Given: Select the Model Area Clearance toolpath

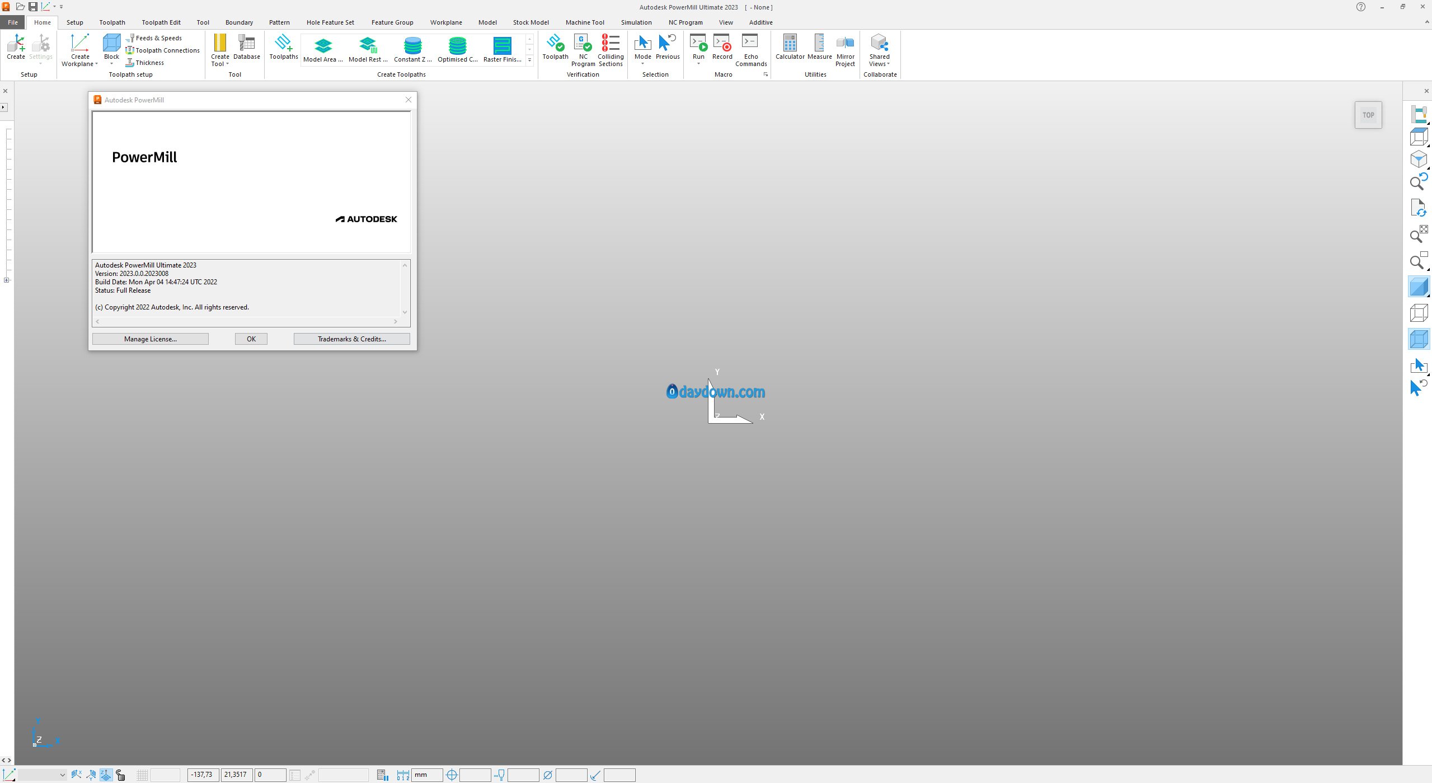Looking at the screenshot, I should click(x=323, y=50).
